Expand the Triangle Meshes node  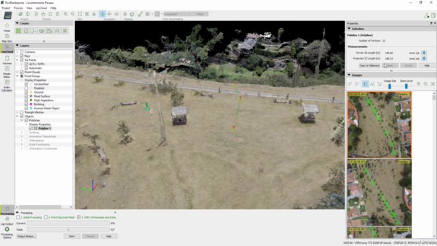pyautogui.click(x=17, y=112)
